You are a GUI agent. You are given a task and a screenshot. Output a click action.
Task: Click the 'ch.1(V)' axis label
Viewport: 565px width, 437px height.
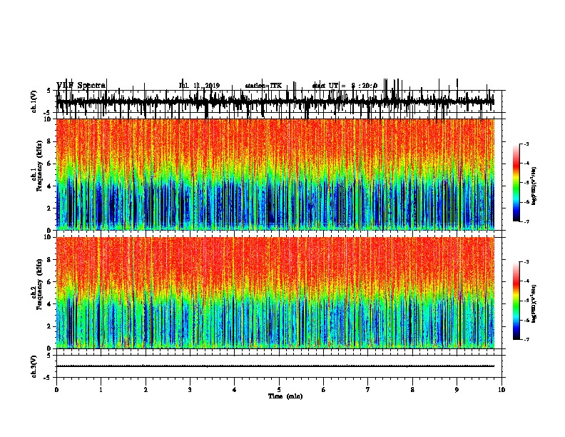click(34, 101)
